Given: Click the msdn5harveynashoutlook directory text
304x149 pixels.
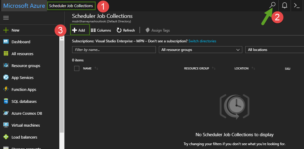Looking at the screenshot, I should 101,21.
